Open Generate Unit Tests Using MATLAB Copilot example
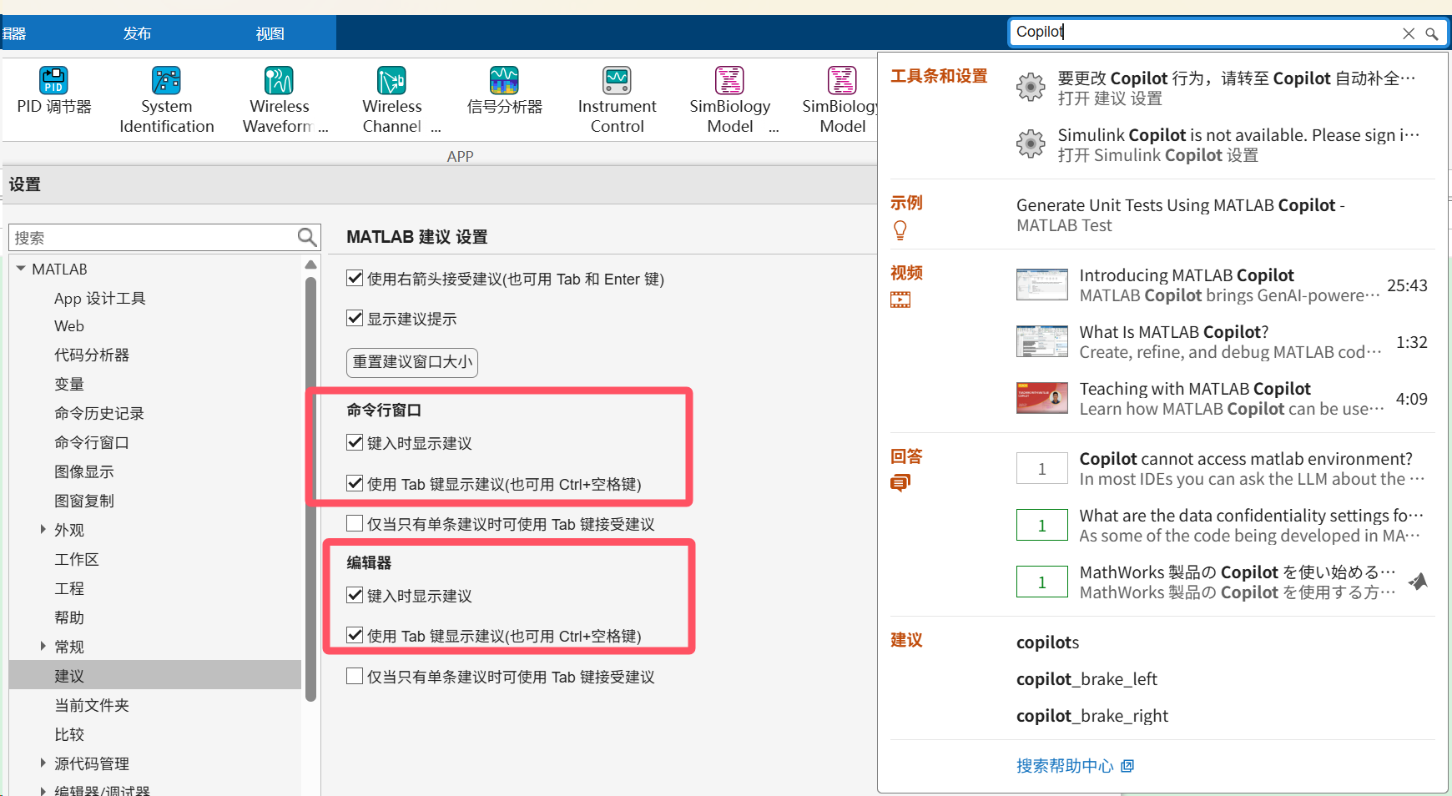The height and width of the screenshot is (796, 1452). [1180, 215]
